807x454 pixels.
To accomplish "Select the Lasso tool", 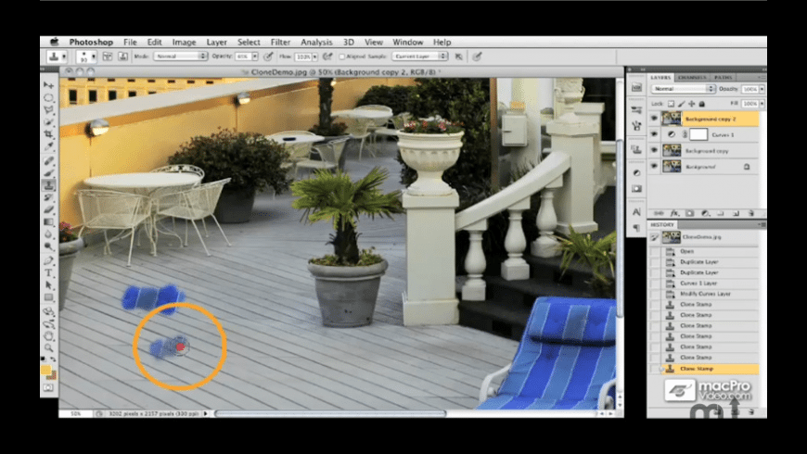I will tap(49, 109).
